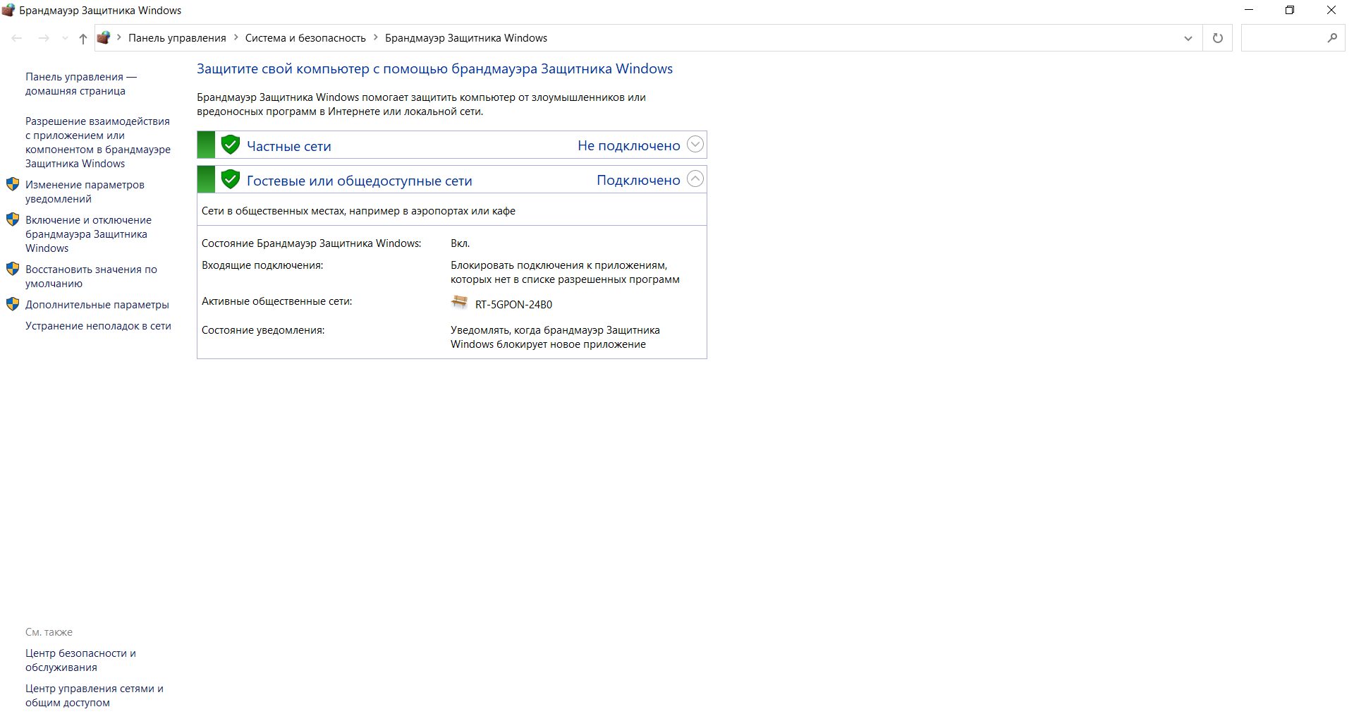Click the back navigation arrow
The width and height of the screenshot is (1354, 726).
17,38
